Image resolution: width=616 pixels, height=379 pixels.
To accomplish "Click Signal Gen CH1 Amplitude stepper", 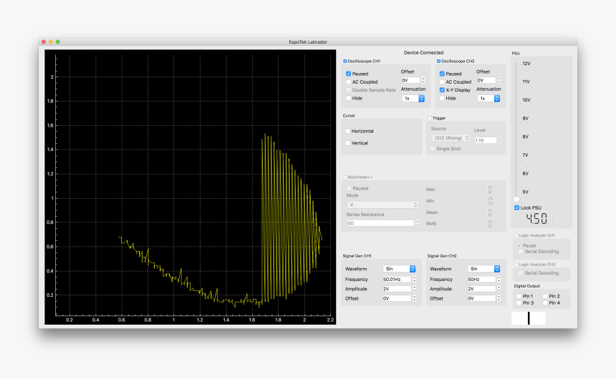I will click(x=414, y=289).
